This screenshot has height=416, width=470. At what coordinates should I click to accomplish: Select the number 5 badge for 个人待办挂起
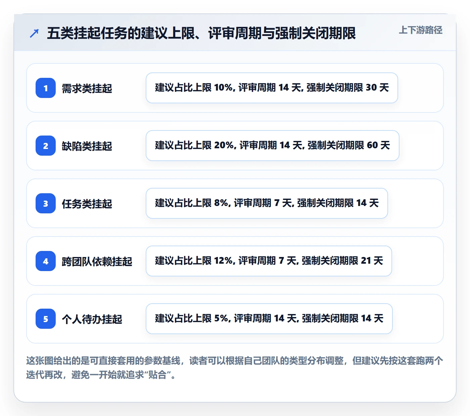click(x=46, y=319)
